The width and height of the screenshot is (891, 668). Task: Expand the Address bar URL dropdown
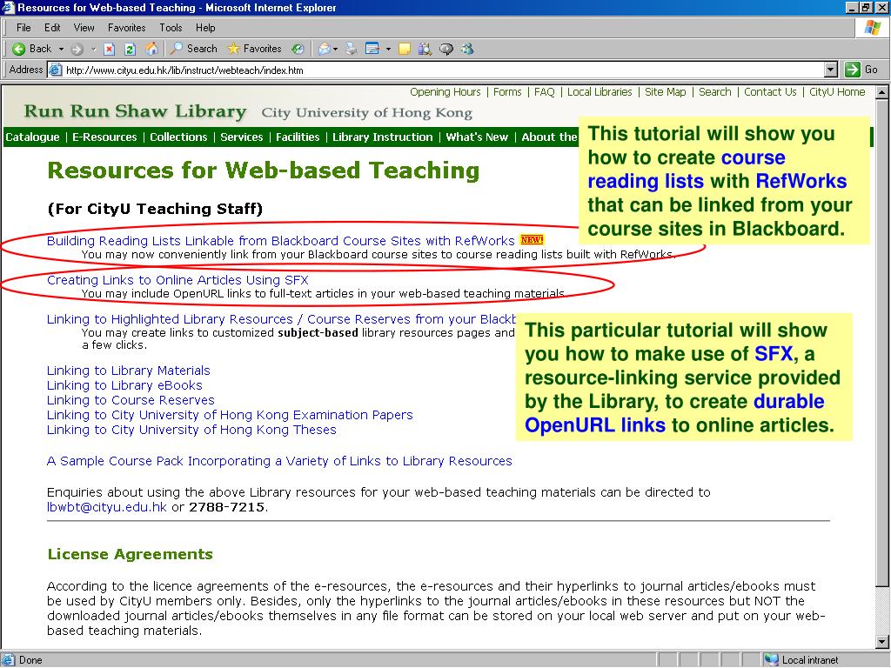point(831,70)
